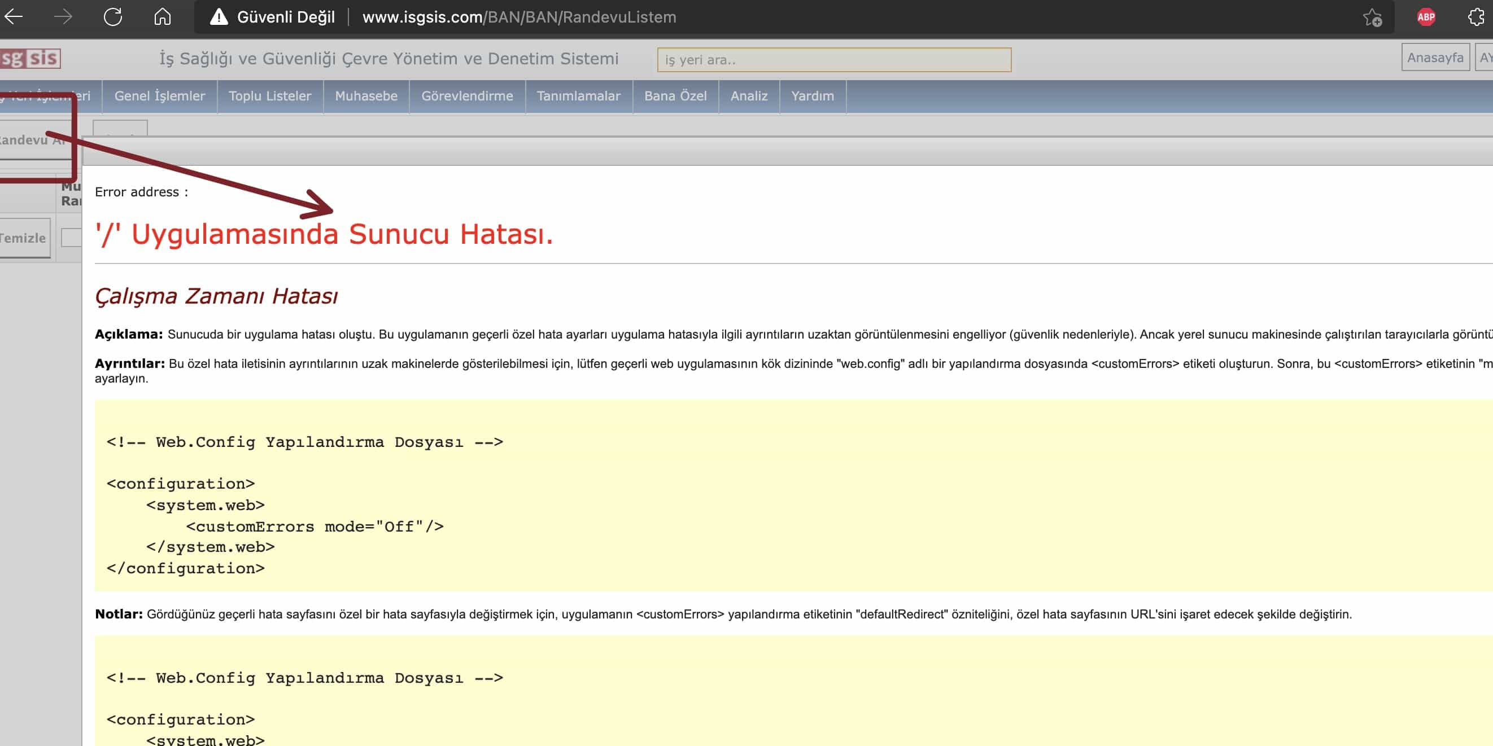Image resolution: width=1493 pixels, height=746 pixels.
Task: Open the browser extensions puzzle icon
Action: 1476,17
